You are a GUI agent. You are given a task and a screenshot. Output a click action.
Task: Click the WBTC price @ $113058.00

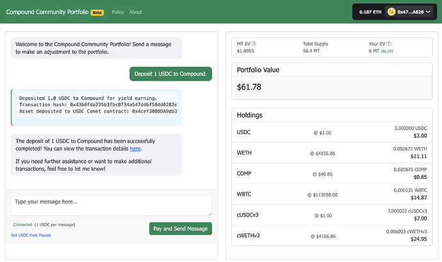tap(322, 195)
